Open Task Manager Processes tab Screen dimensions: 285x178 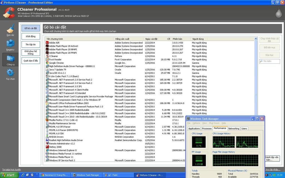(207, 128)
